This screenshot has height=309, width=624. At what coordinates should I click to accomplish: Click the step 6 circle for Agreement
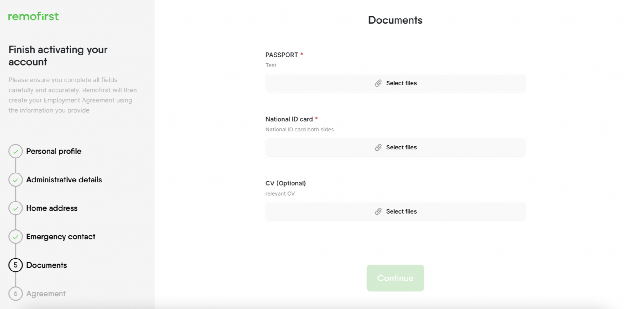point(16,294)
